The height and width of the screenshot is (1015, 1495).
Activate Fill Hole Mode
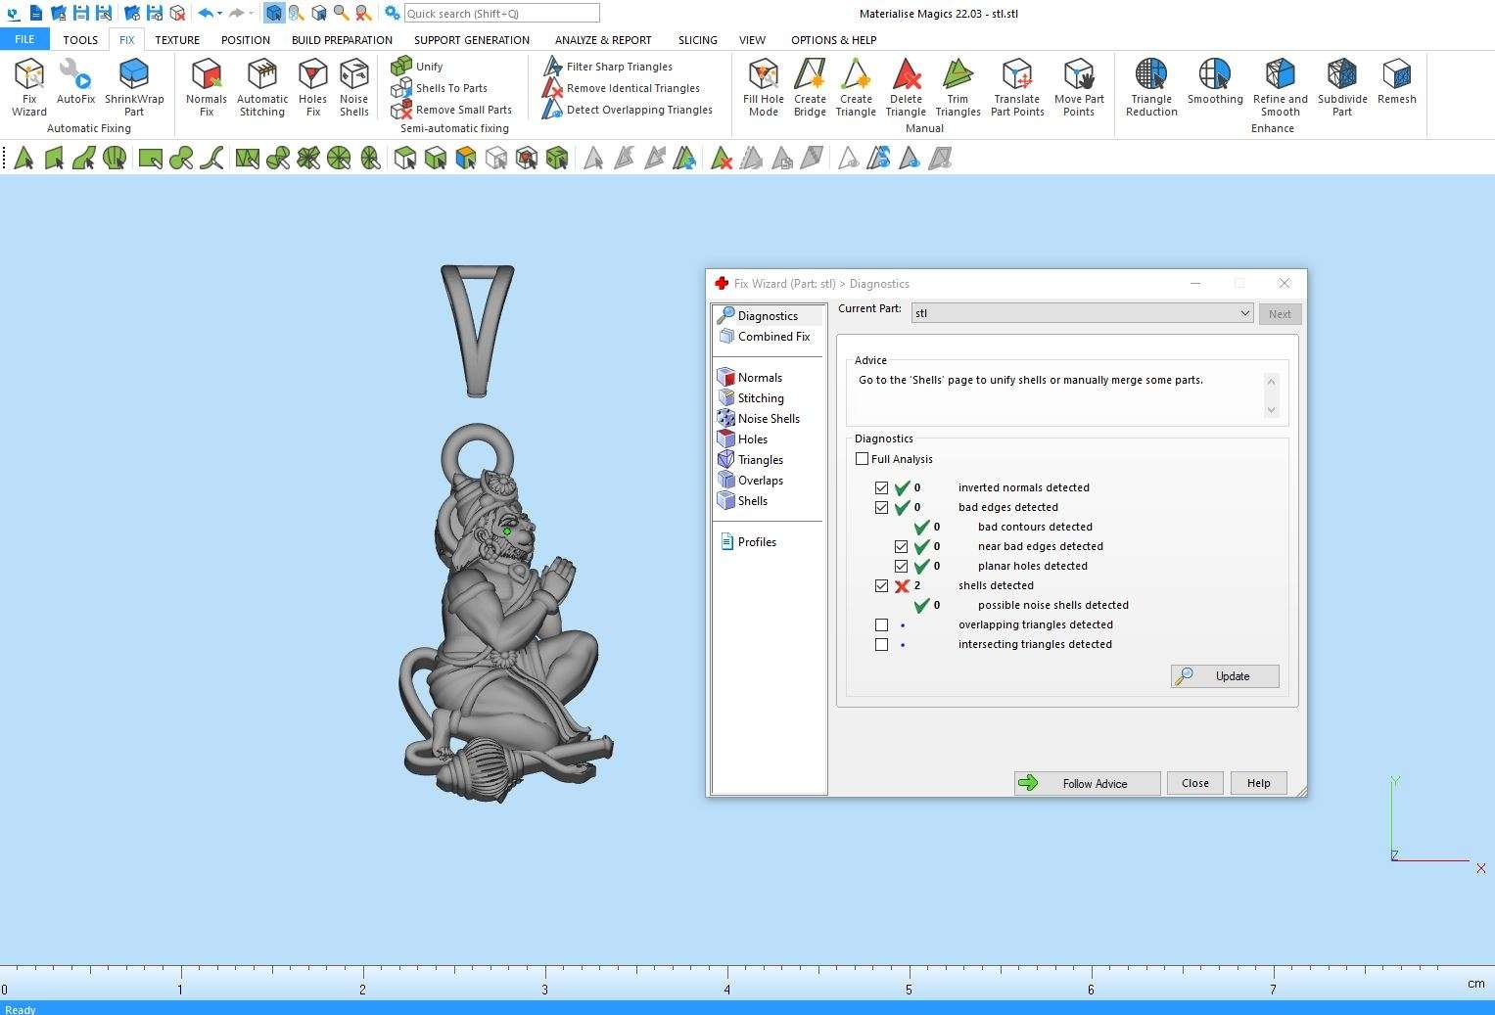(x=763, y=86)
